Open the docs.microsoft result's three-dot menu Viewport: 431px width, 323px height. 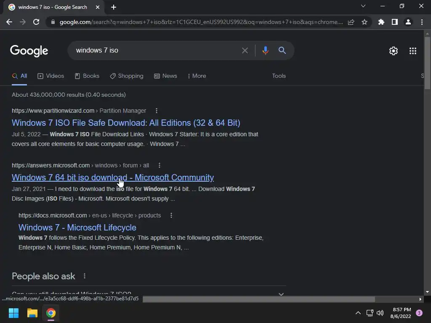[x=171, y=215]
